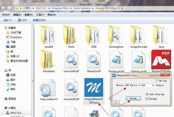The width and height of the screenshot is (174, 117).
Task: Open 图片 library in the sidebar
Action: pos(11,80)
